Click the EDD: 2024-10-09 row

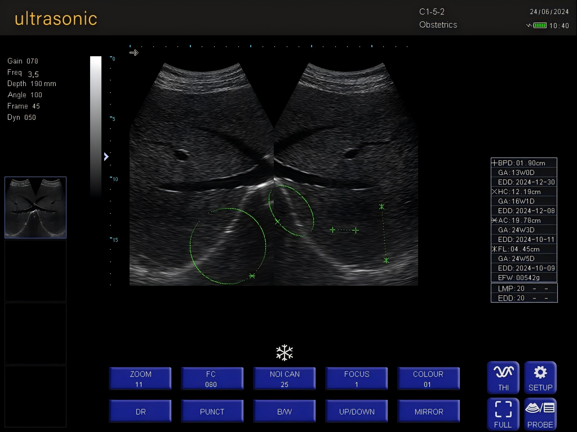click(524, 268)
